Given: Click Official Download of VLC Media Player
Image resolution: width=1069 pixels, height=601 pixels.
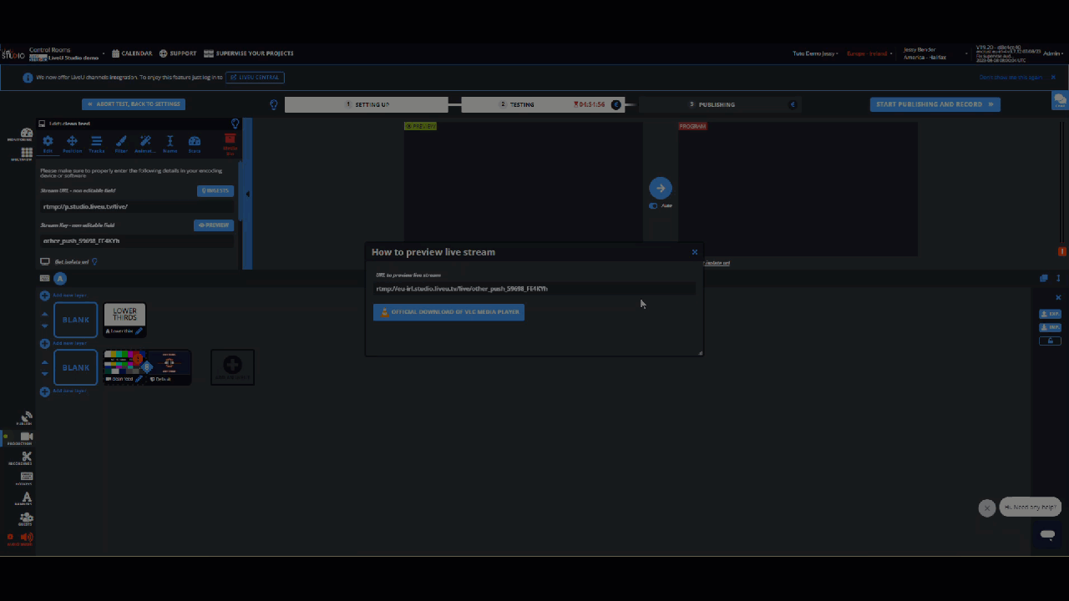Looking at the screenshot, I should click(448, 312).
